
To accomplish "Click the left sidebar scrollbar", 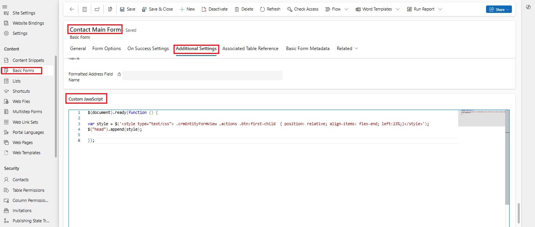I will (x=56, y=106).
